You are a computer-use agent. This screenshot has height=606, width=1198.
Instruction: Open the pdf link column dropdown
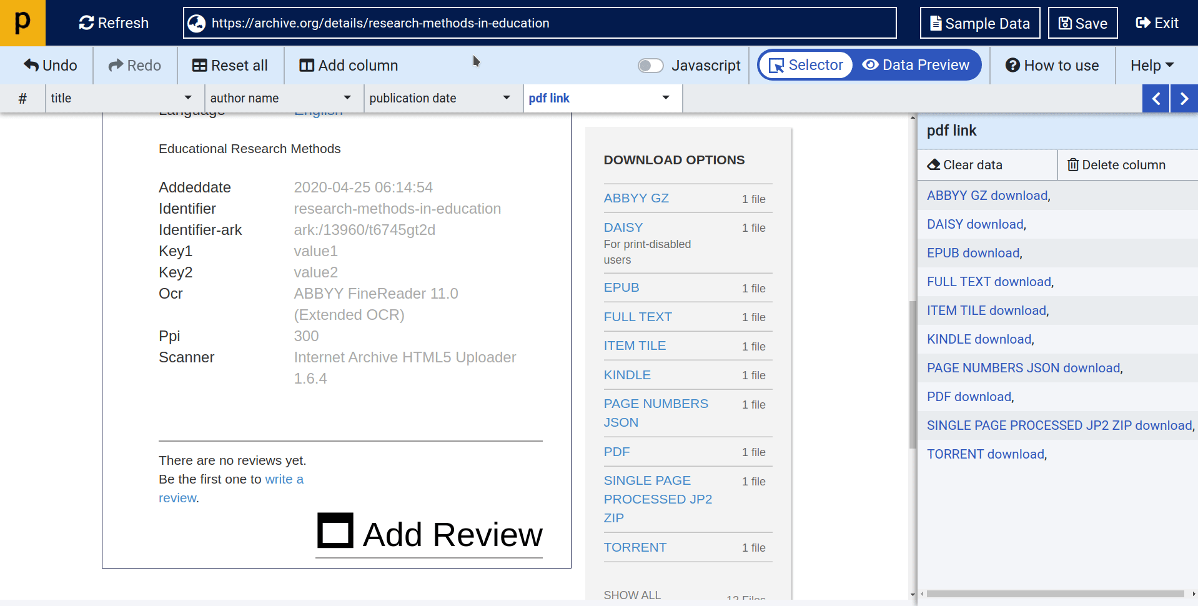click(x=665, y=98)
